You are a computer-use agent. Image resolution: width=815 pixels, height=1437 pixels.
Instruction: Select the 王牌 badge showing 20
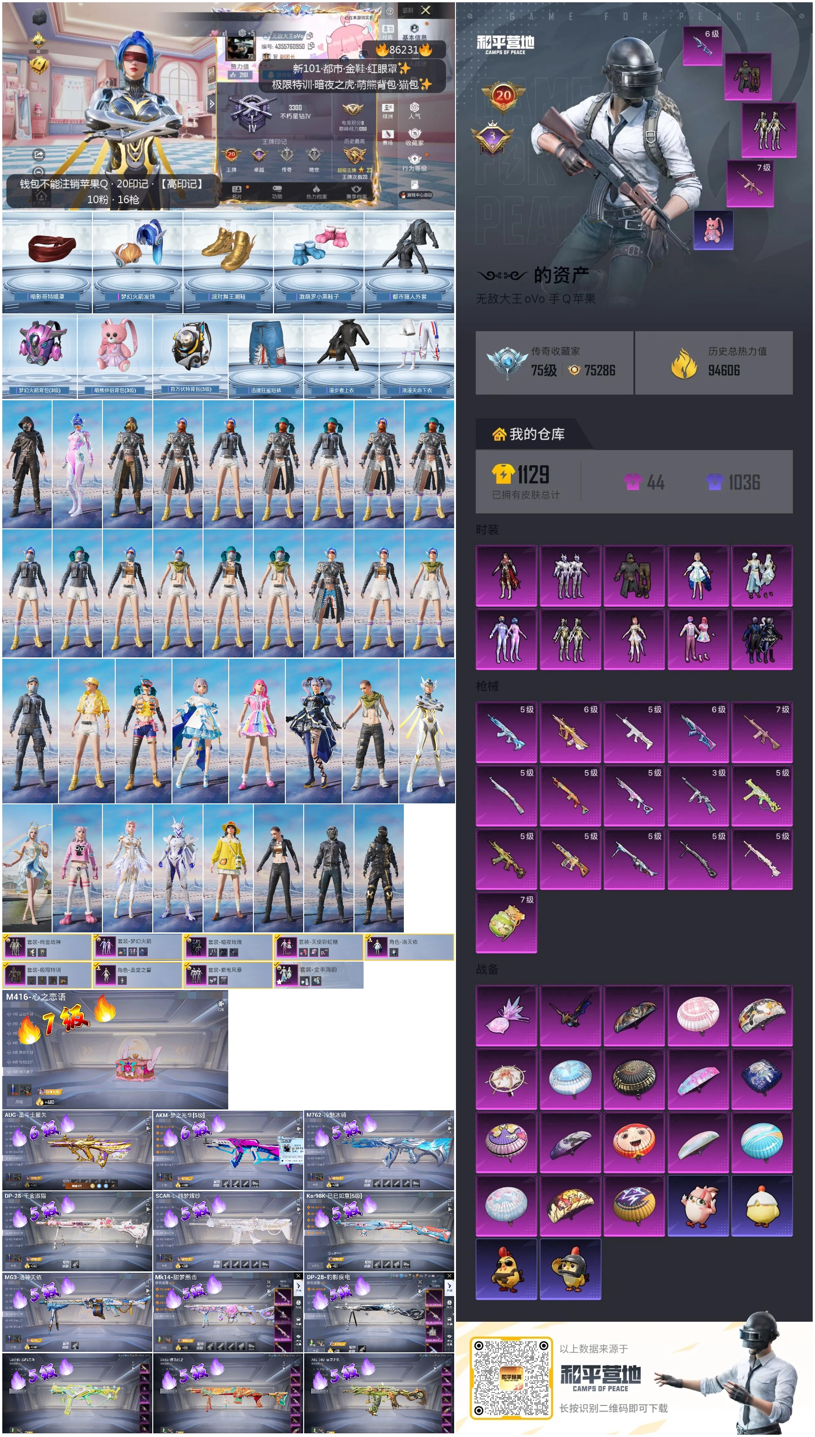pos(231,155)
